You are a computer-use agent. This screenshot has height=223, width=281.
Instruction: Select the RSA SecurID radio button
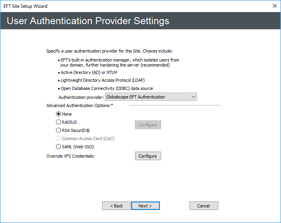59,130
